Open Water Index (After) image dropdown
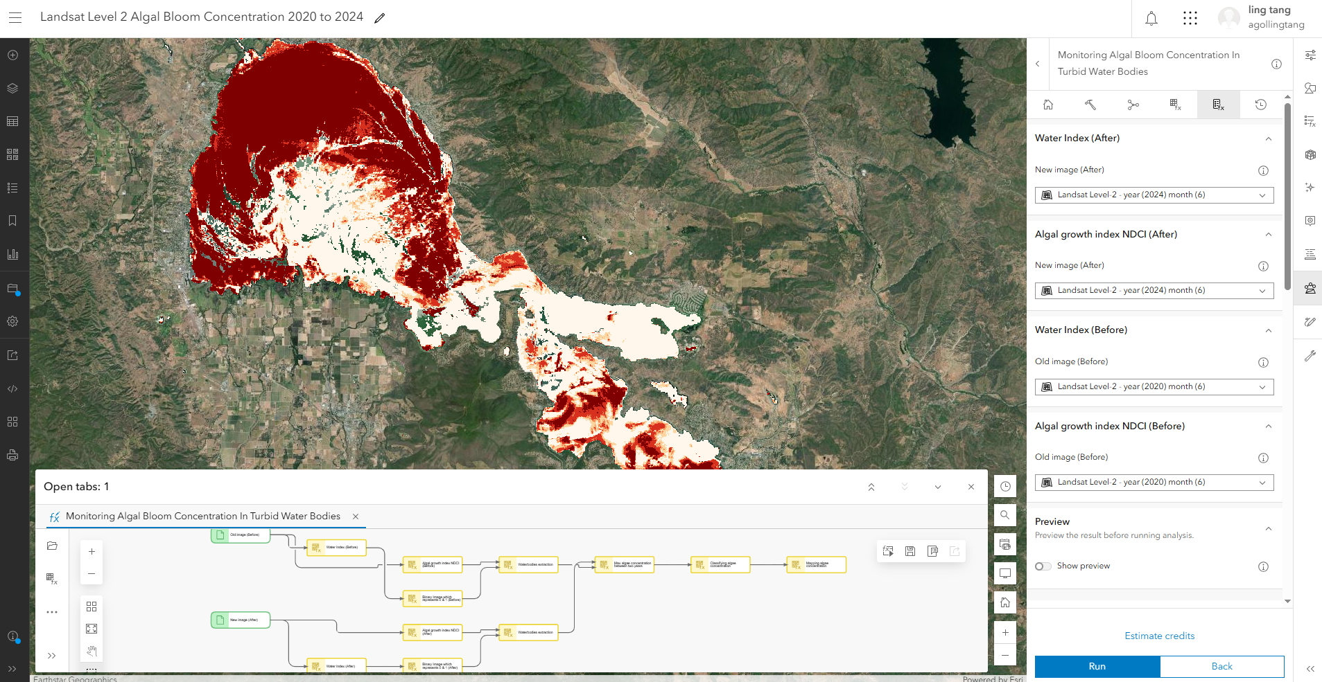The image size is (1322, 682). tap(1154, 195)
